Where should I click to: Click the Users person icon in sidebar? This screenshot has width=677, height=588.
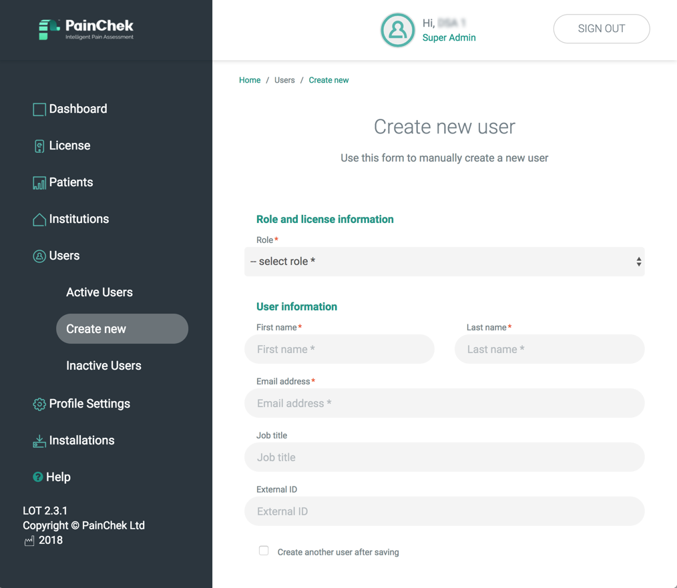pyautogui.click(x=39, y=256)
